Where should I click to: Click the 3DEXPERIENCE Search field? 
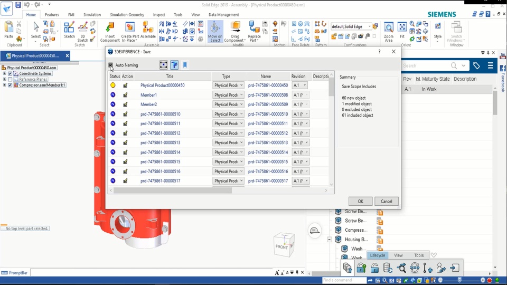(x=425, y=65)
